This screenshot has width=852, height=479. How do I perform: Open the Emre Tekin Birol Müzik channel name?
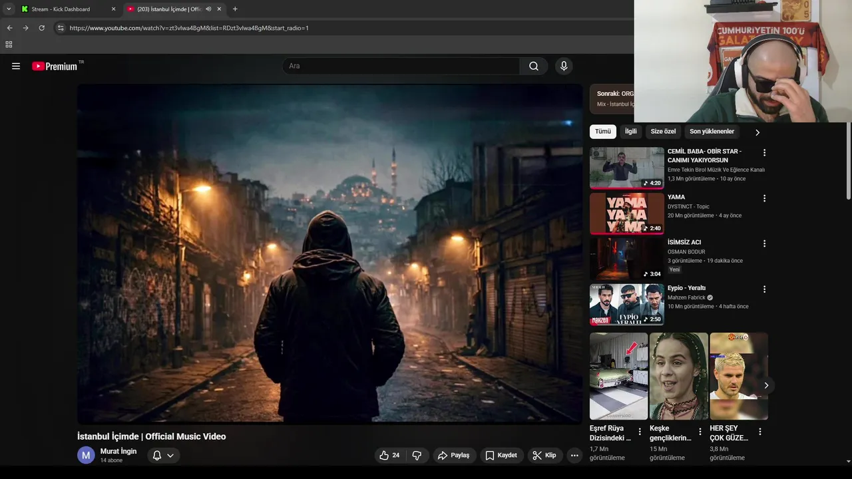[716, 170]
